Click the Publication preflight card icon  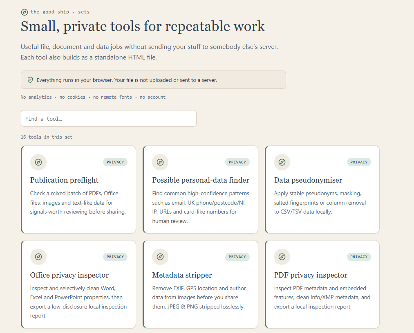(x=38, y=162)
